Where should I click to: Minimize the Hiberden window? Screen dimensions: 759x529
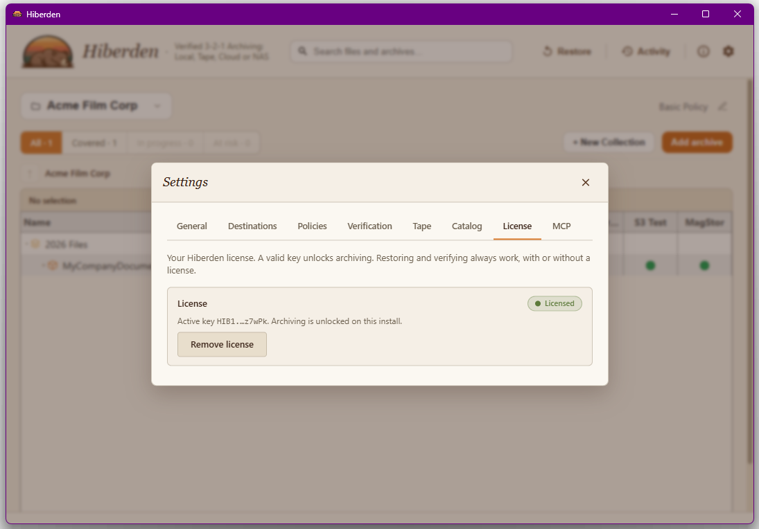pyautogui.click(x=674, y=14)
